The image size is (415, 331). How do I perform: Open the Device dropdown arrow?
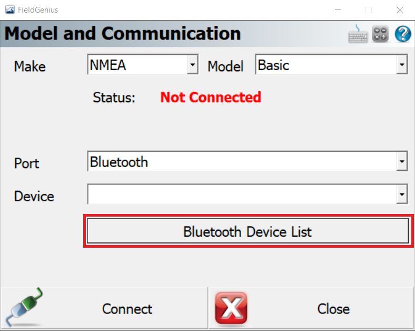click(x=402, y=194)
